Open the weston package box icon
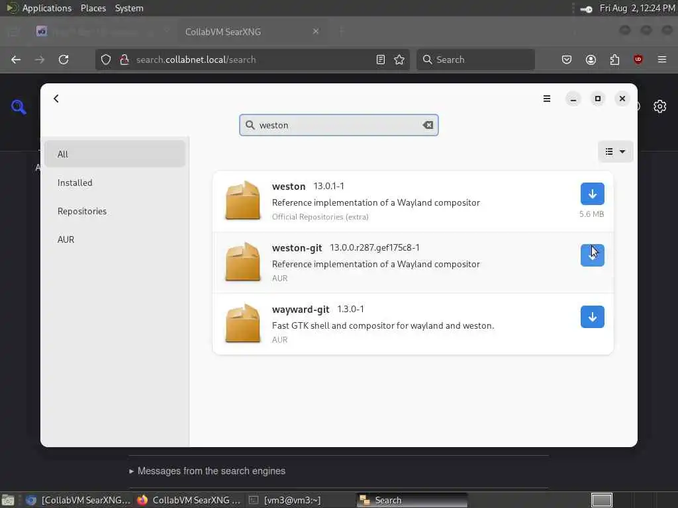678x508 pixels. point(242,200)
